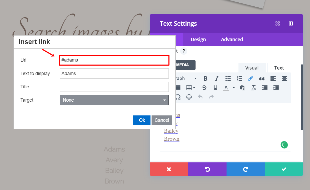Expand the Target dropdown set to None
Image resolution: width=310 pixels, height=190 pixels.
point(114,100)
